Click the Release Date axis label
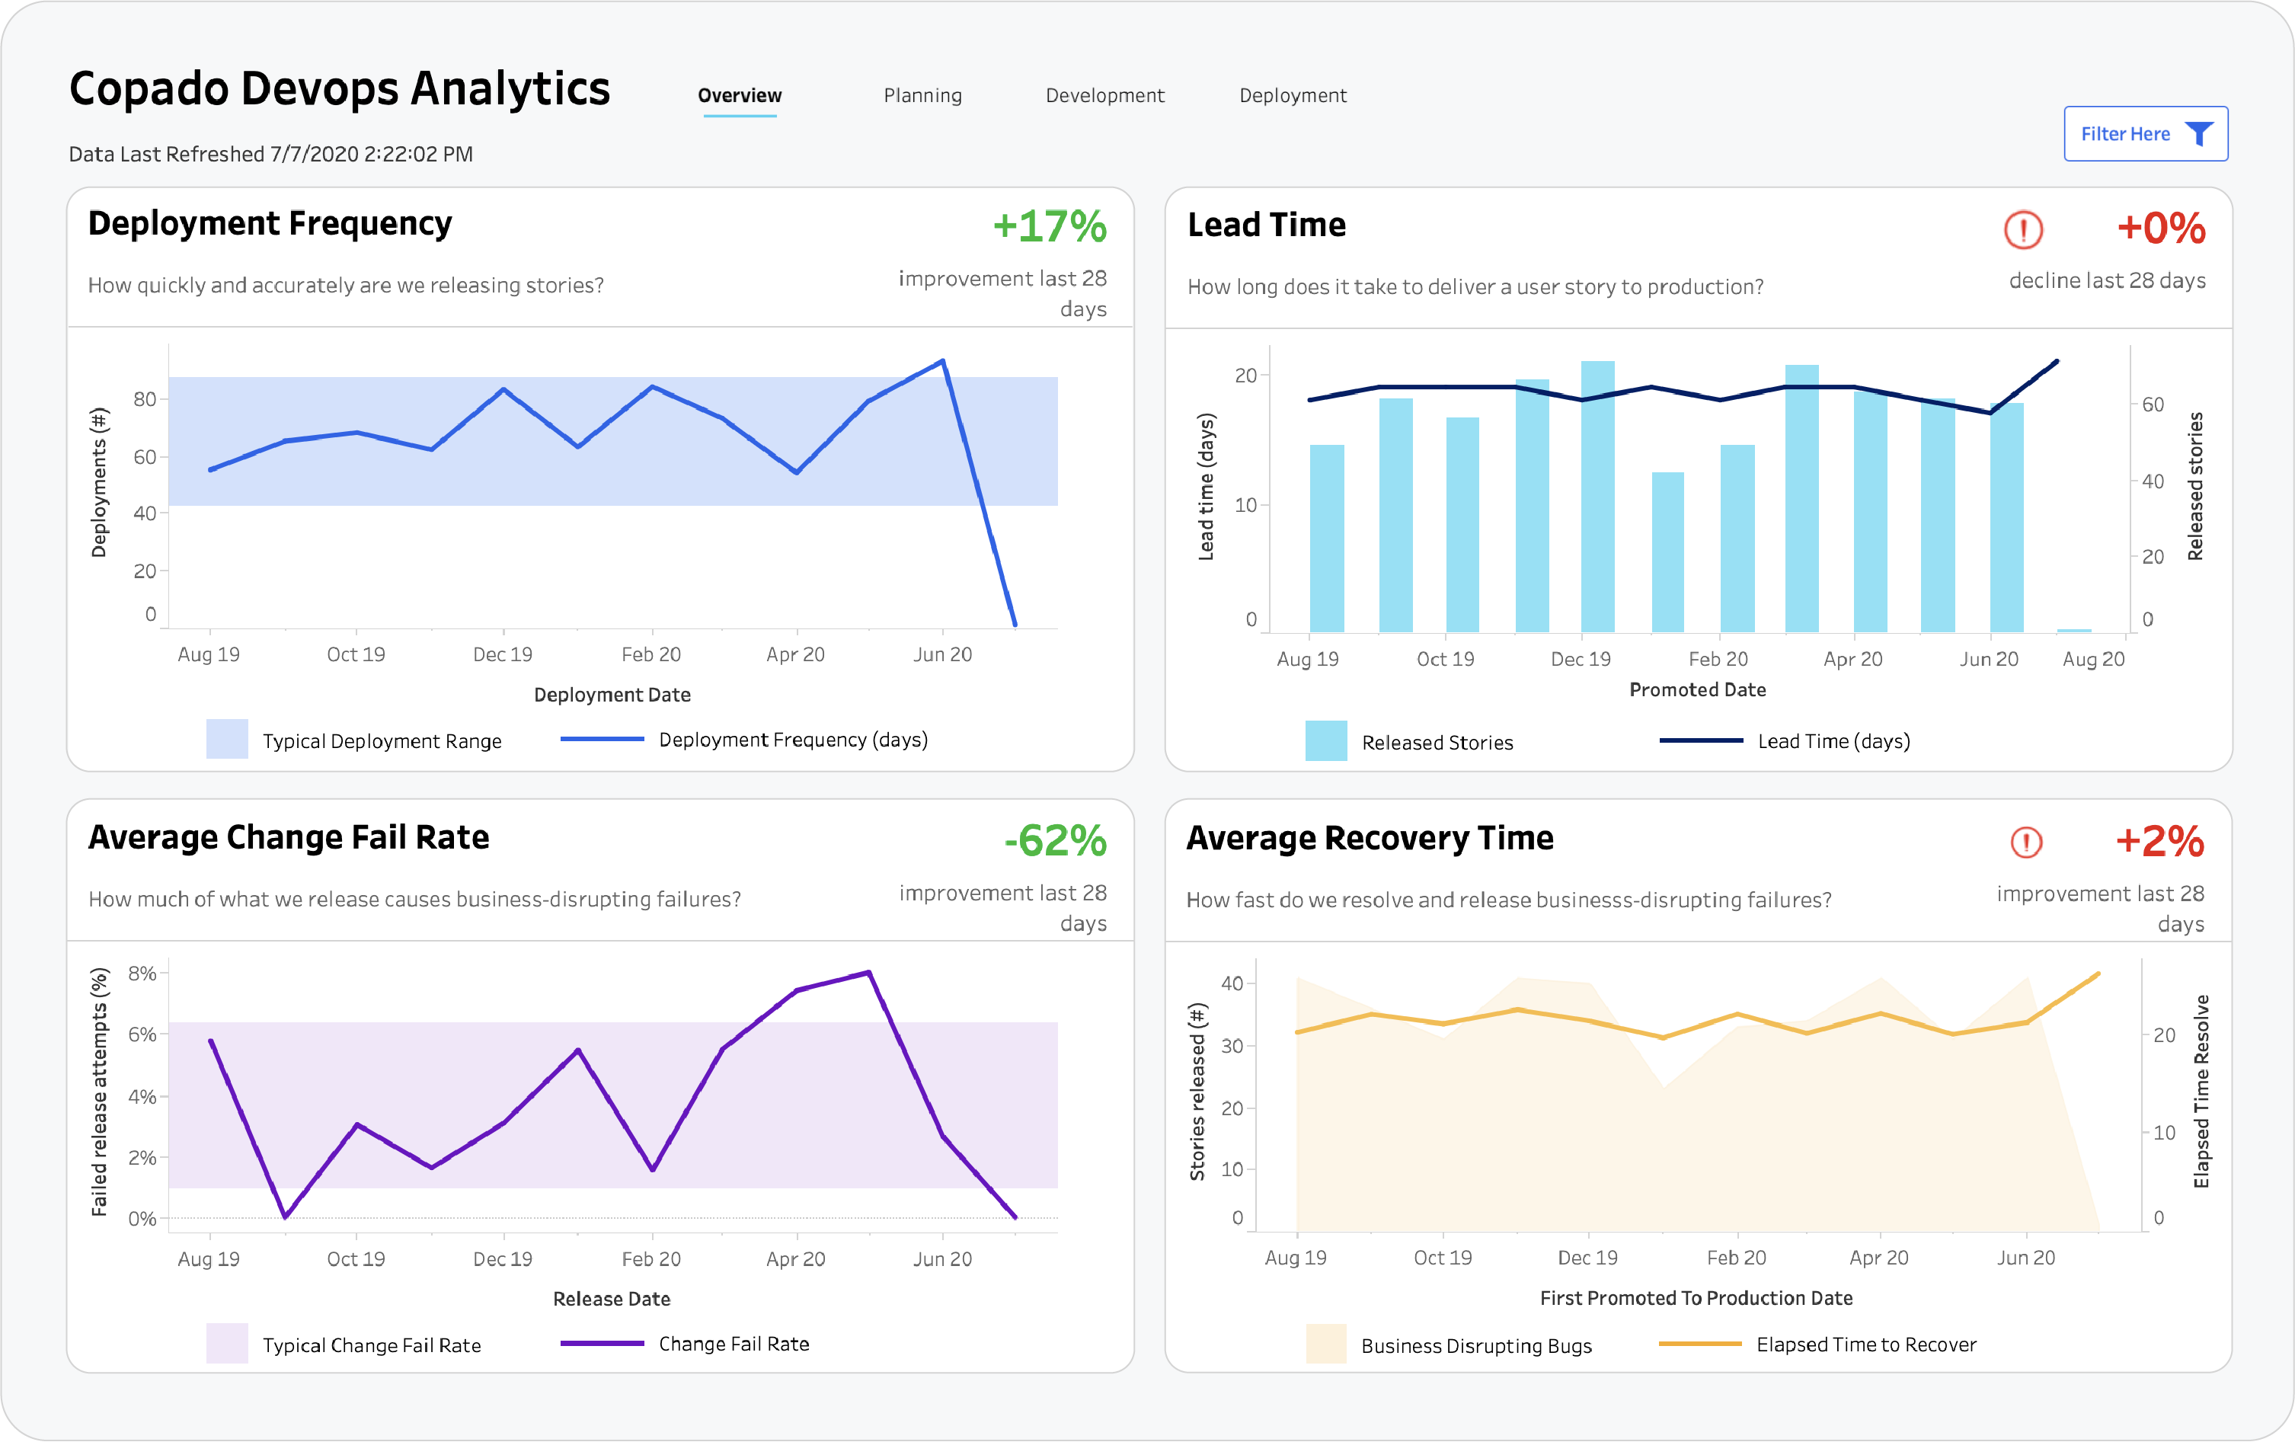The height and width of the screenshot is (1442, 2295). tap(612, 1299)
